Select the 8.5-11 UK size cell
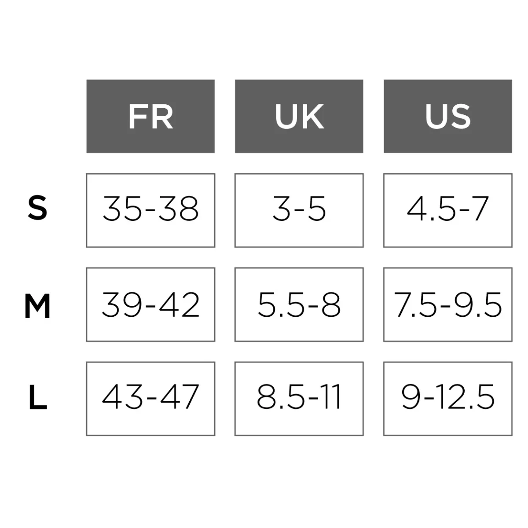 tap(299, 398)
